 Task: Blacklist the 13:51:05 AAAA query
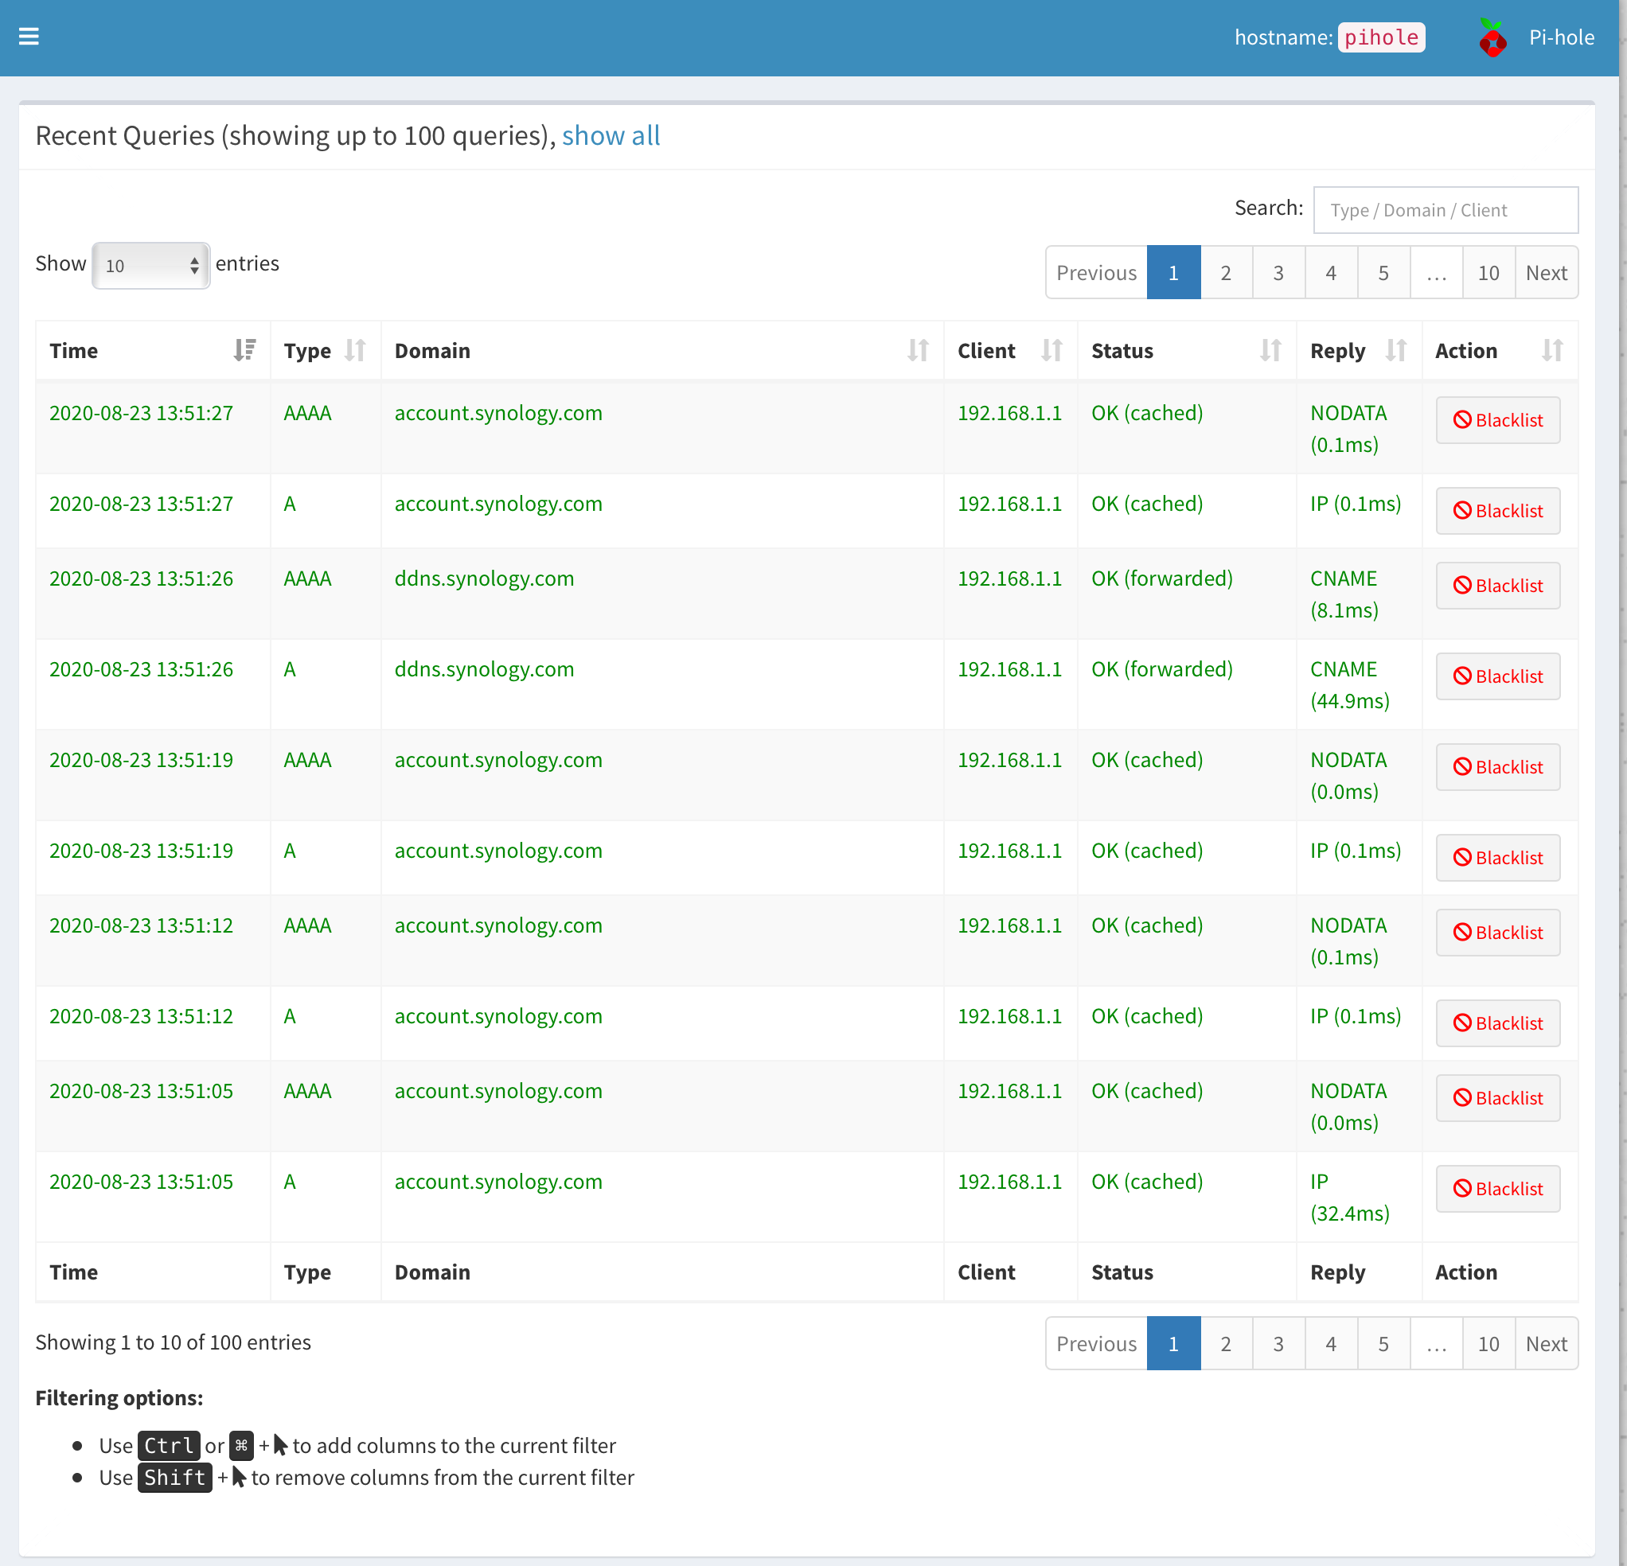coord(1497,1097)
